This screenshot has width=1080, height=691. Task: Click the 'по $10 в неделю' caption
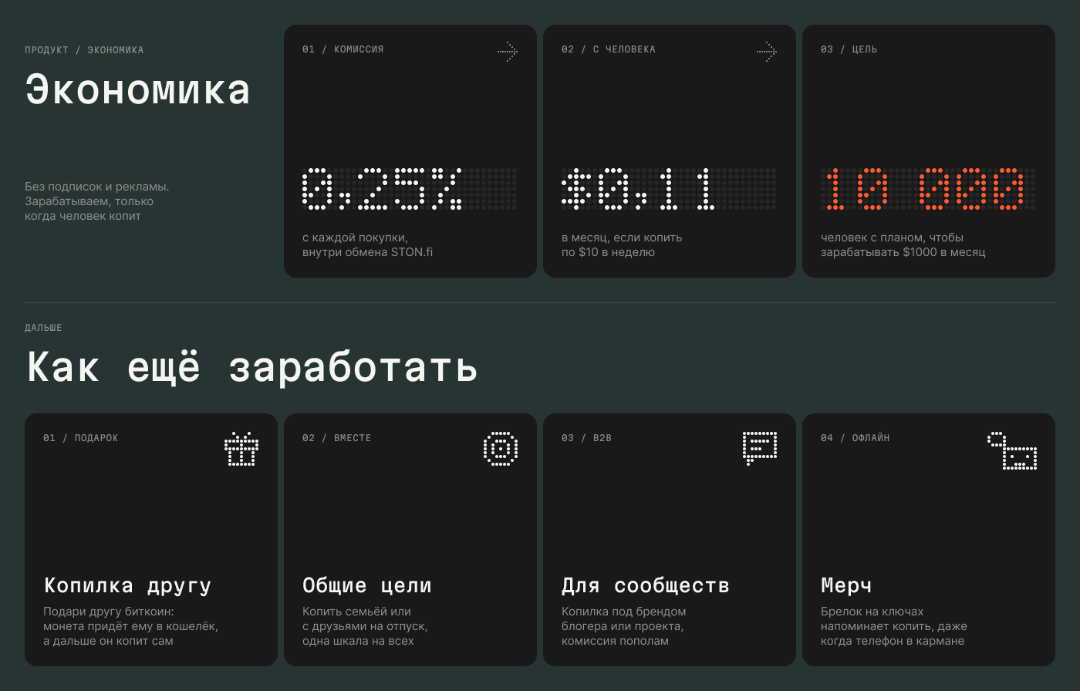[x=609, y=252]
